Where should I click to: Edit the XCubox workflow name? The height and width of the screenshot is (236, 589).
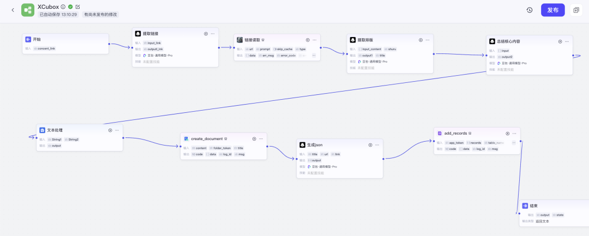click(78, 7)
